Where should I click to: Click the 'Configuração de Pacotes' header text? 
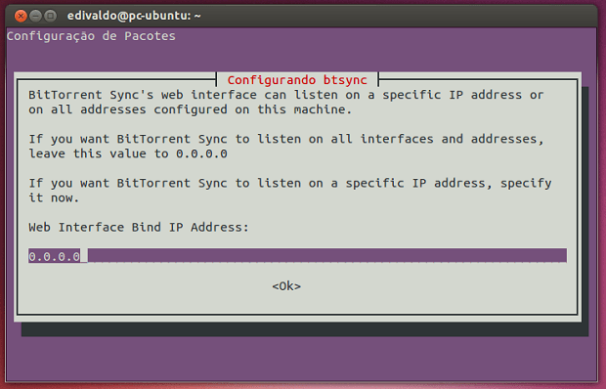tap(91, 36)
